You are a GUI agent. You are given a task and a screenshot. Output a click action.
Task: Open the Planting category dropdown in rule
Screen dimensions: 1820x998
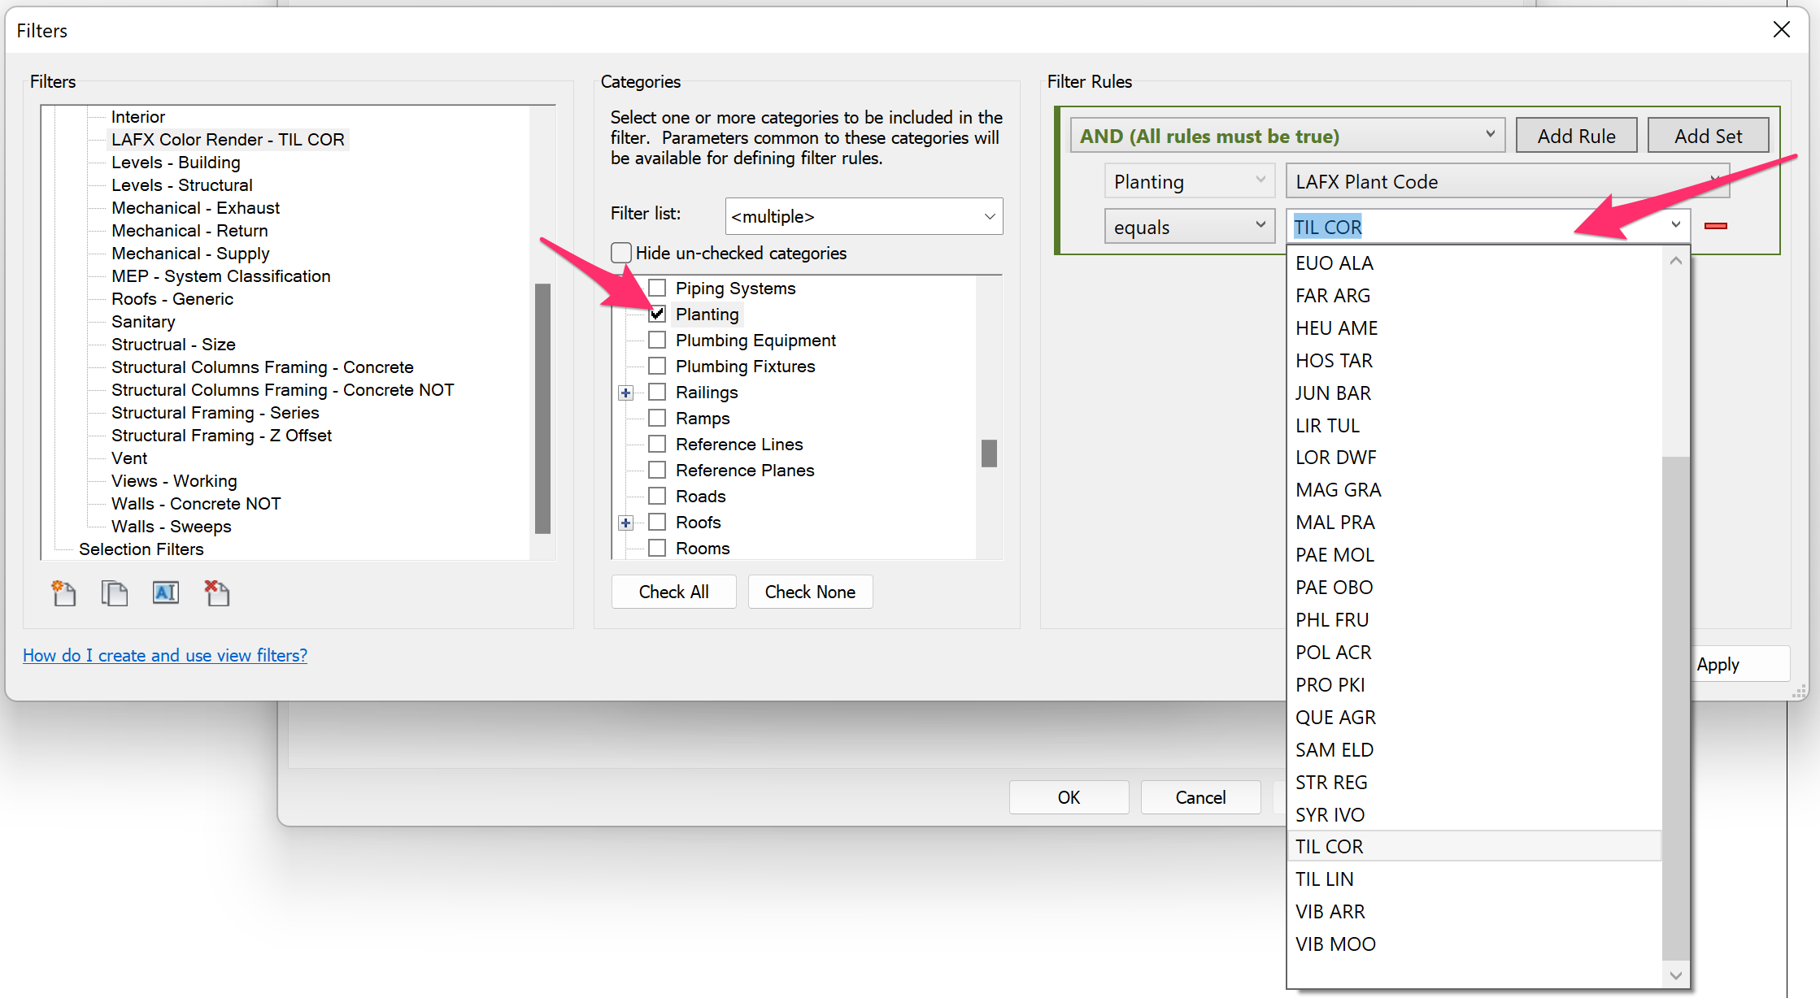point(1190,181)
